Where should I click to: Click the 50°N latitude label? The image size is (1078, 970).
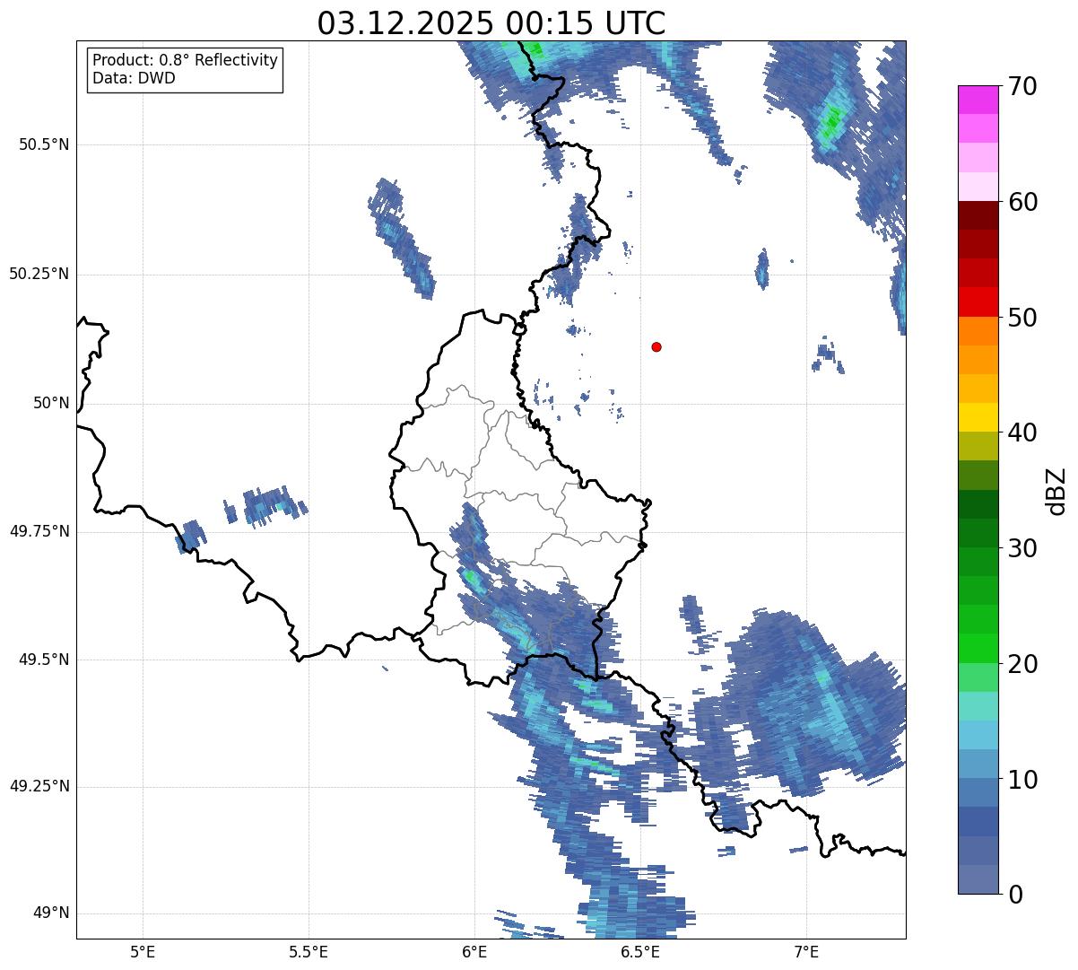click(x=51, y=403)
